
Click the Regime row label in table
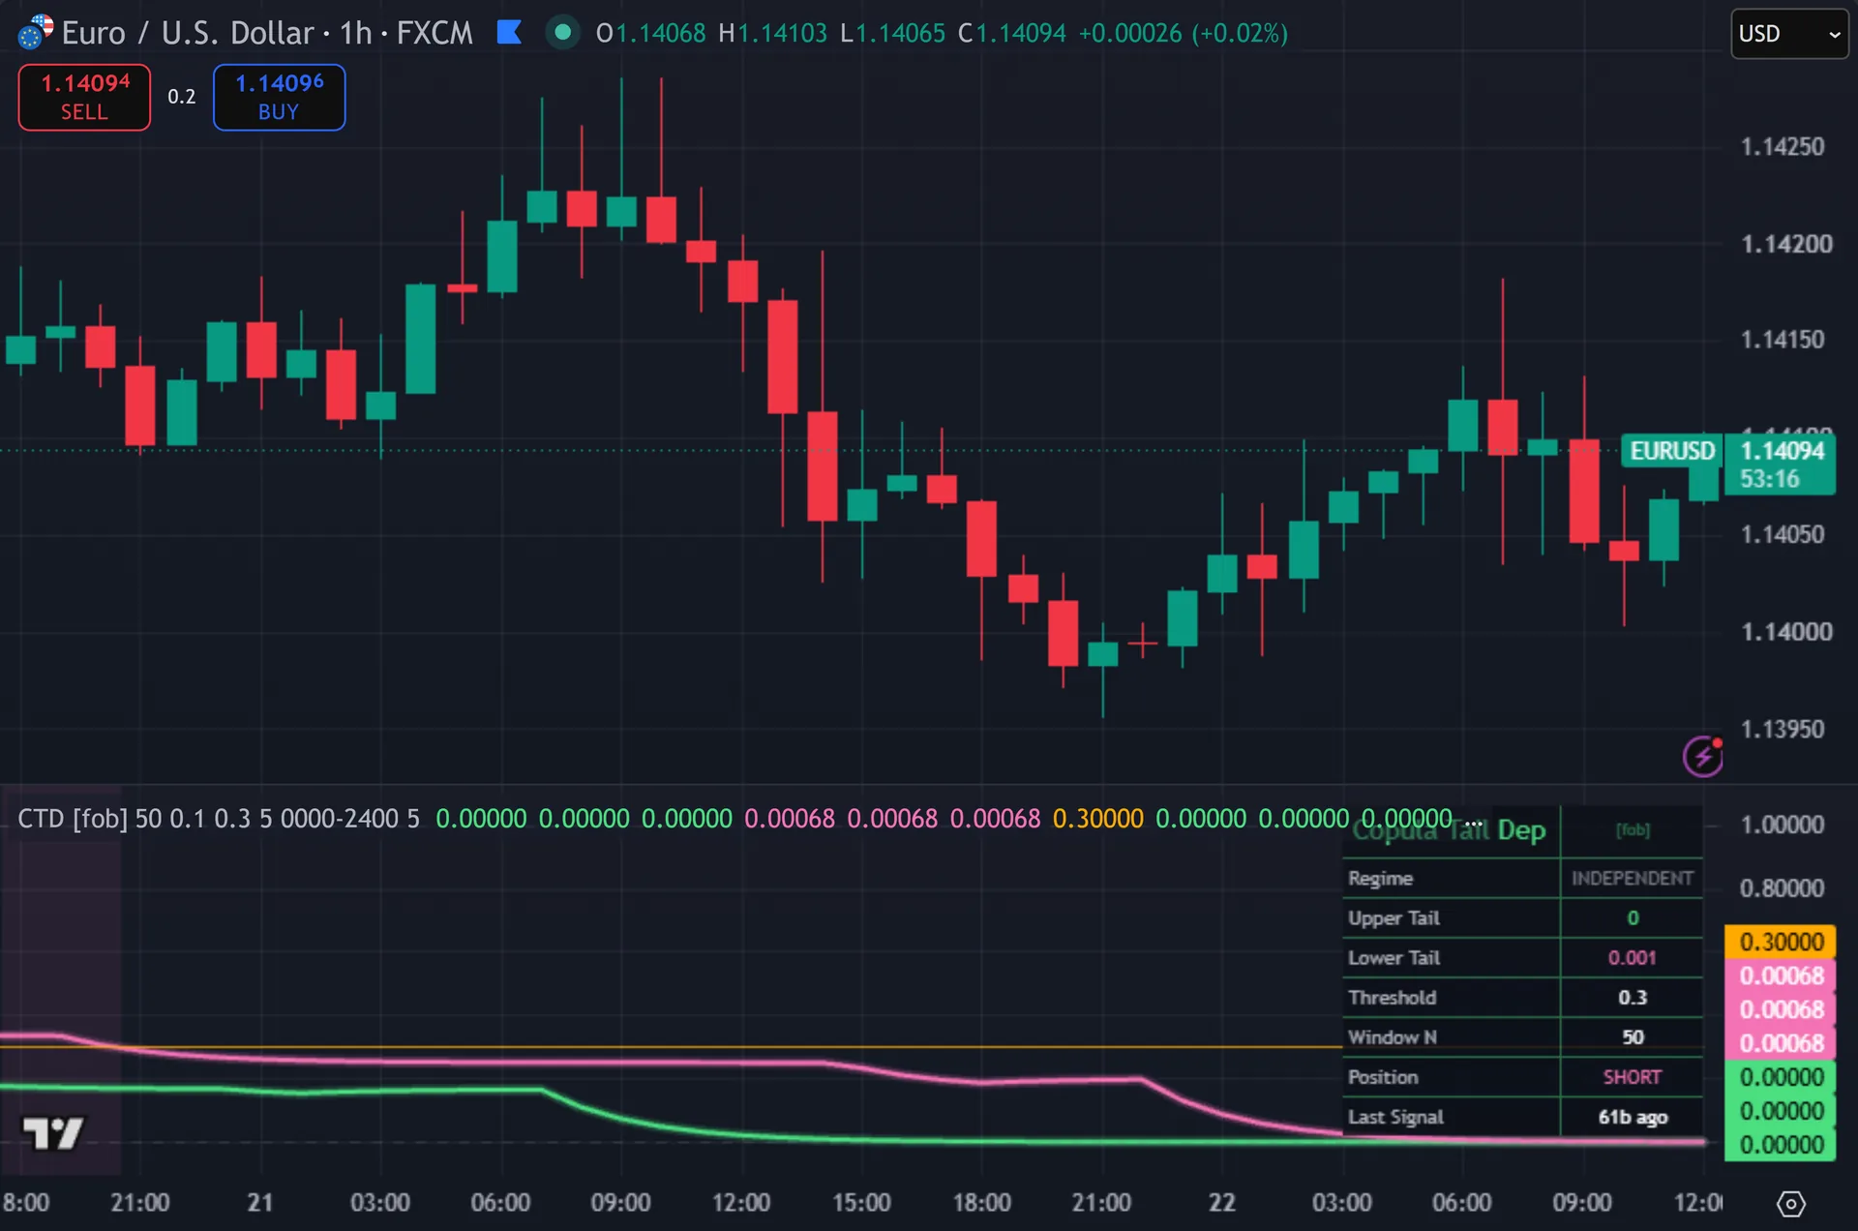[x=1380, y=879]
